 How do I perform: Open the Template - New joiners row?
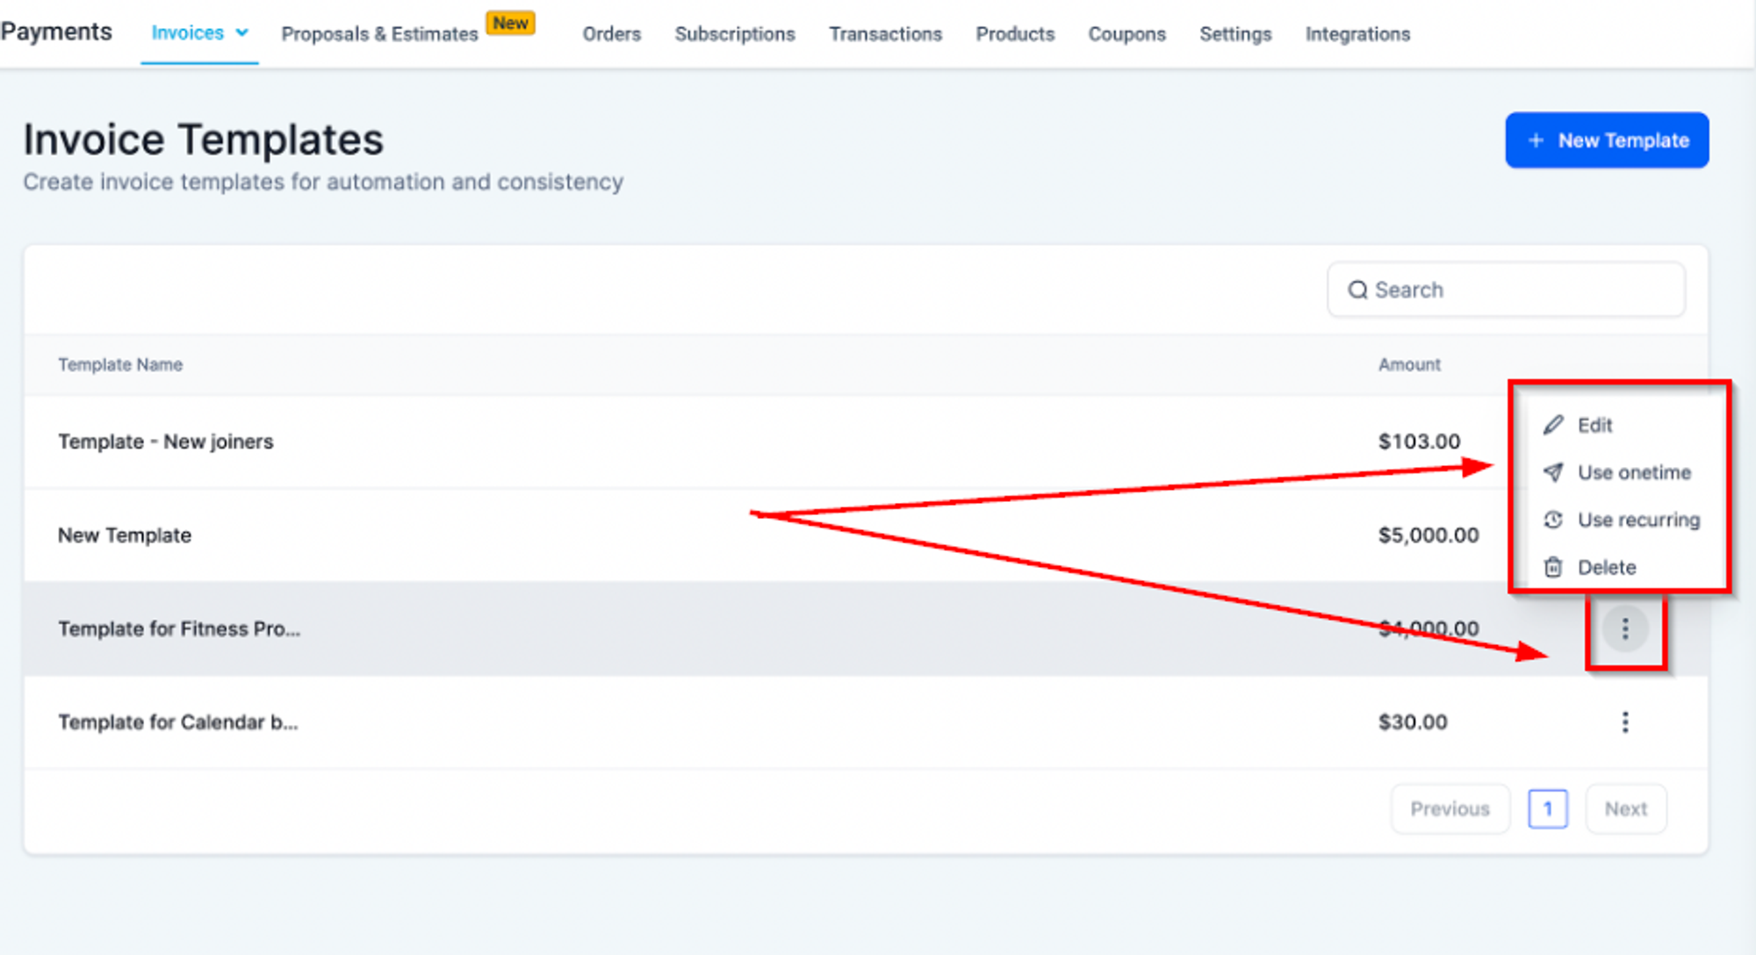[x=866, y=442]
